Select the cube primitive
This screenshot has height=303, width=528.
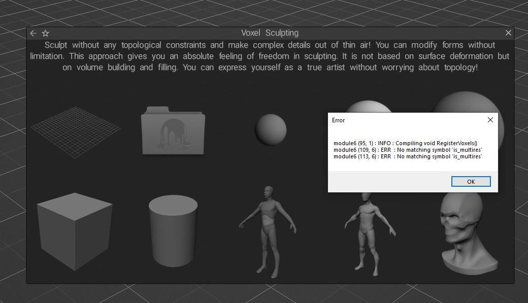(x=74, y=232)
